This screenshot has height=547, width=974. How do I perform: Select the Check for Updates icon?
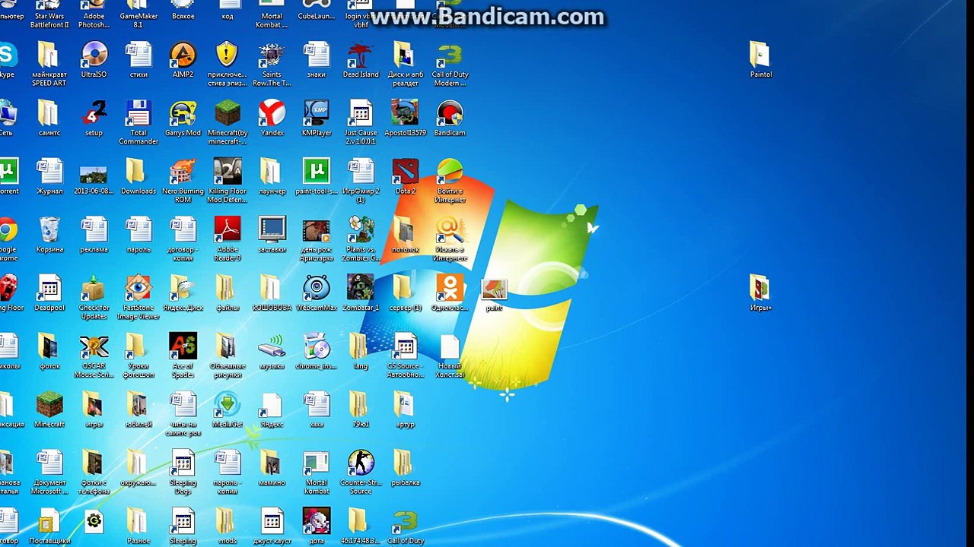point(94,297)
